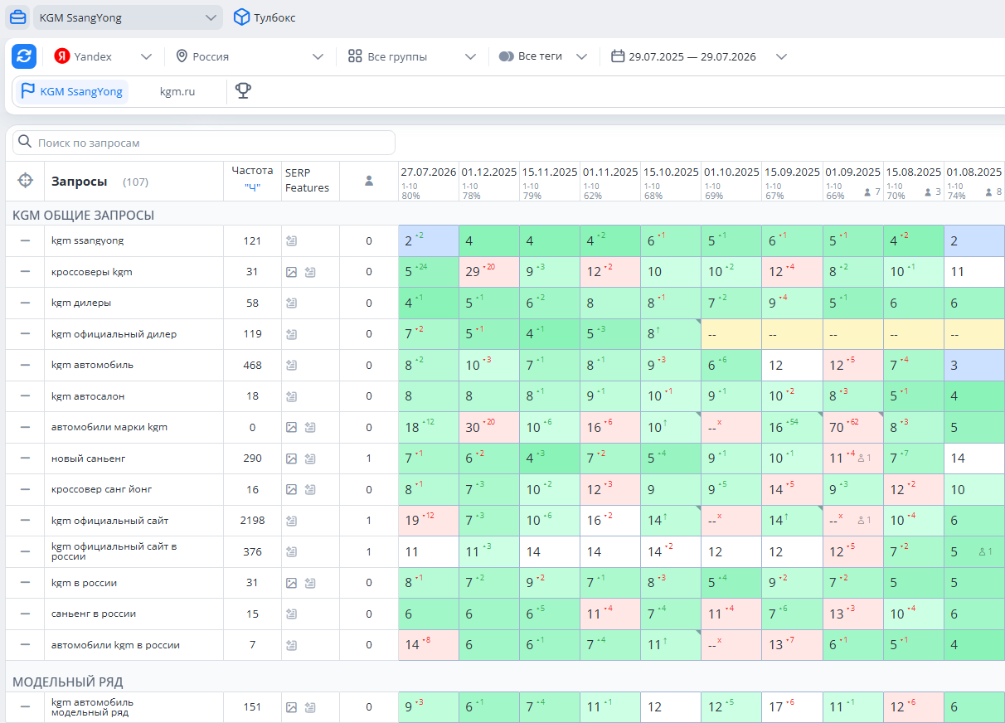Click the briefcase projects icon

click(18, 17)
